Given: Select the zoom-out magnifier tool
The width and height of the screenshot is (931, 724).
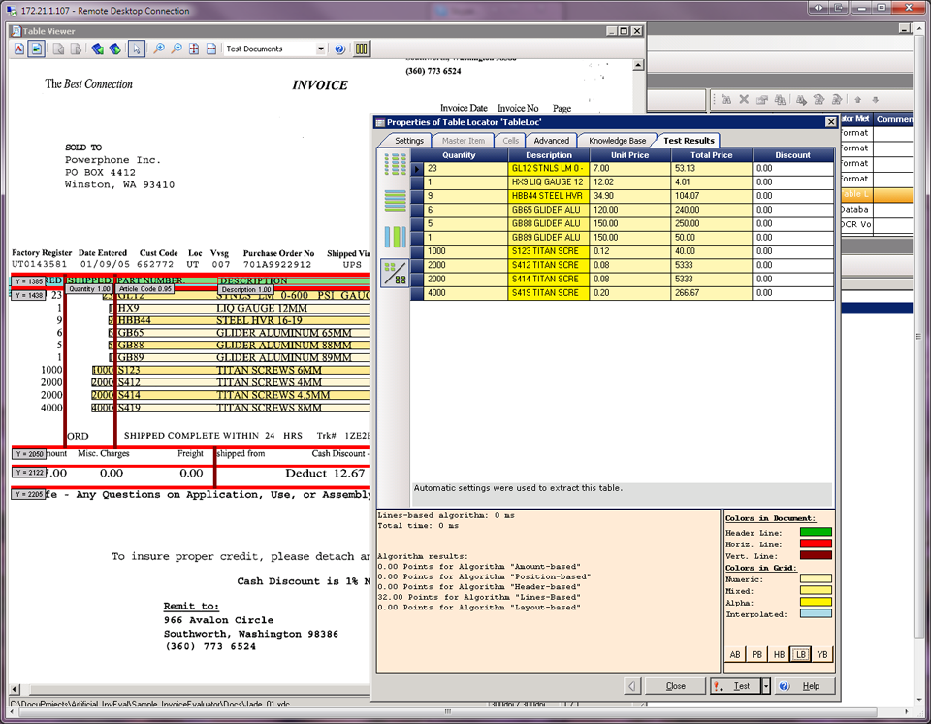Looking at the screenshot, I should pos(176,49).
